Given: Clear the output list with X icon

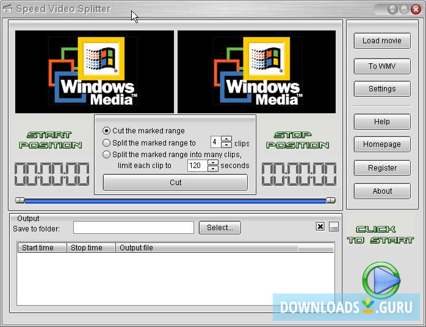Looking at the screenshot, I should [320, 227].
